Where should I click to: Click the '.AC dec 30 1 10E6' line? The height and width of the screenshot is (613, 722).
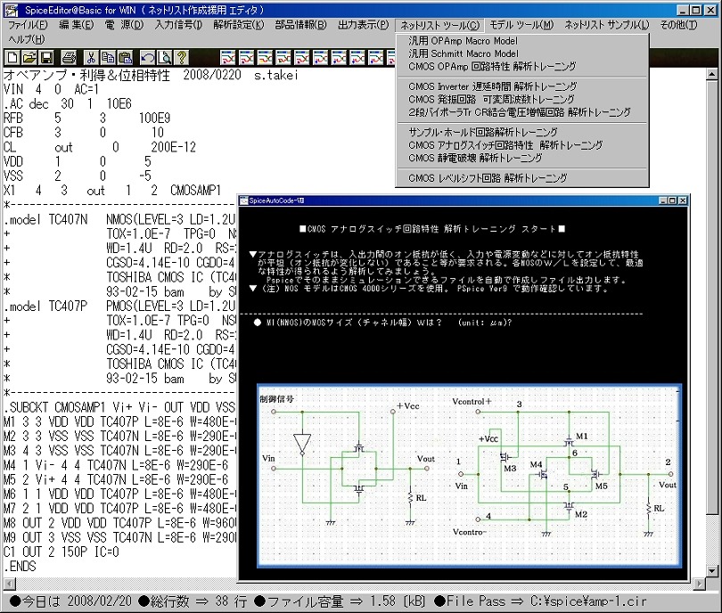(x=68, y=104)
